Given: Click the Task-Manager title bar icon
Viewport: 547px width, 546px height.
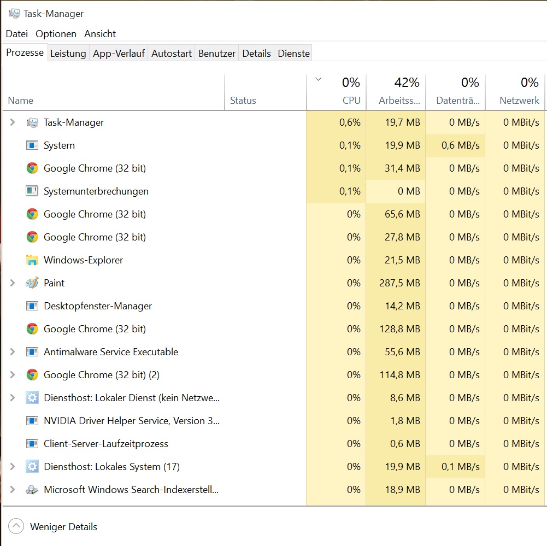Looking at the screenshot, I should (14, 14).
